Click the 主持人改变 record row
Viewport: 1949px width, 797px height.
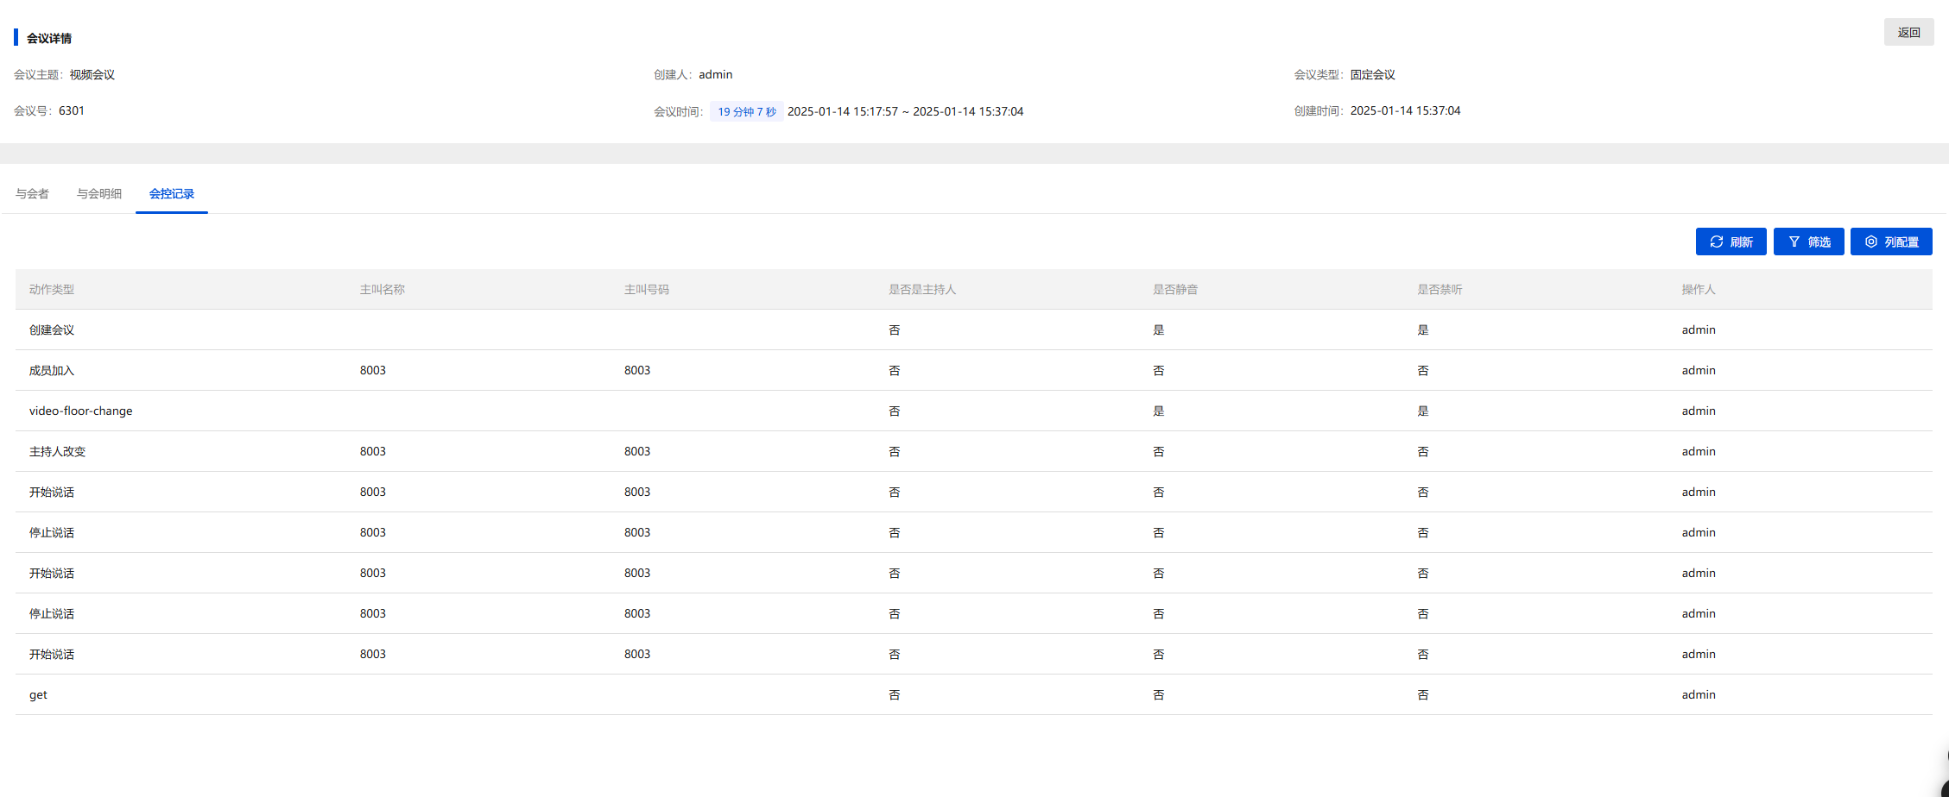tap(57, 452)
